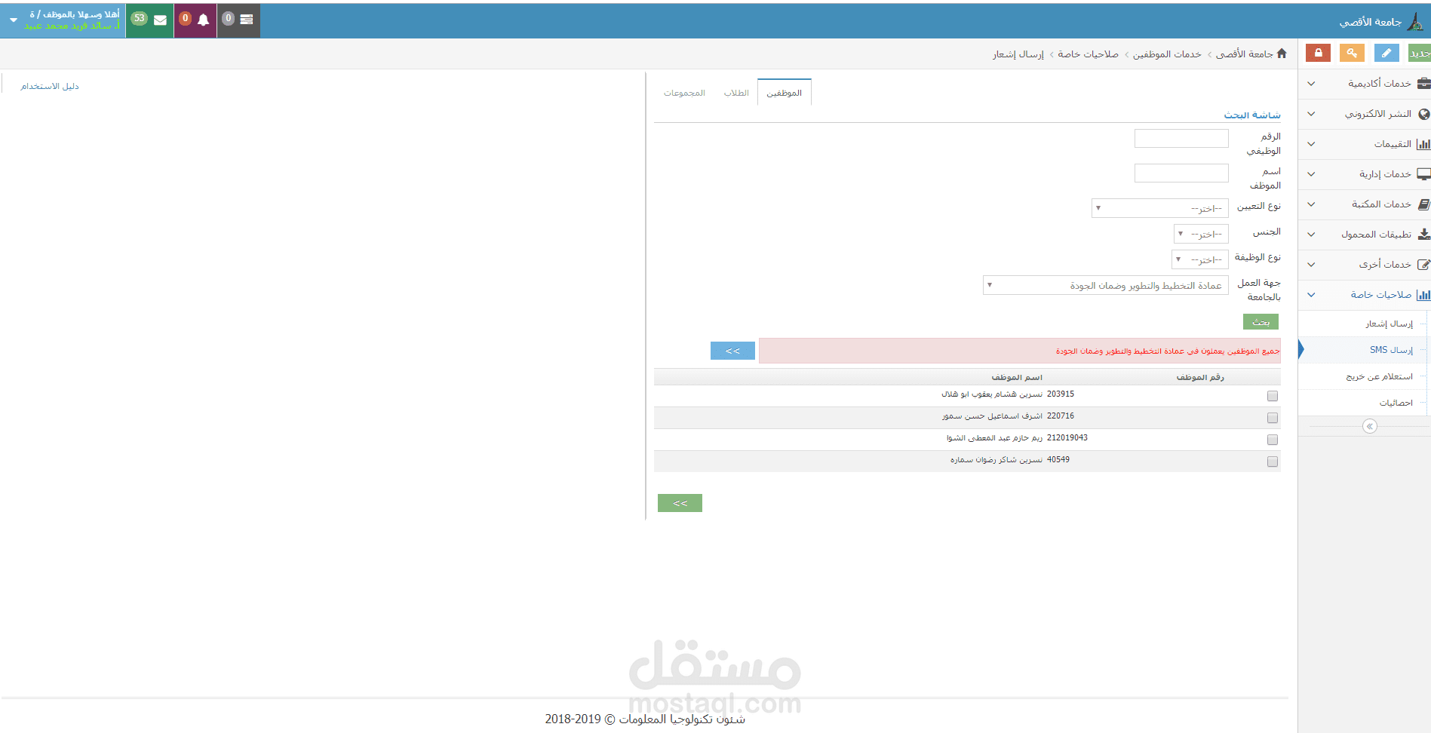Open the دليل الاستخدام link
The height and width of the screenshot is (733, 1431).
coord(50,86)
